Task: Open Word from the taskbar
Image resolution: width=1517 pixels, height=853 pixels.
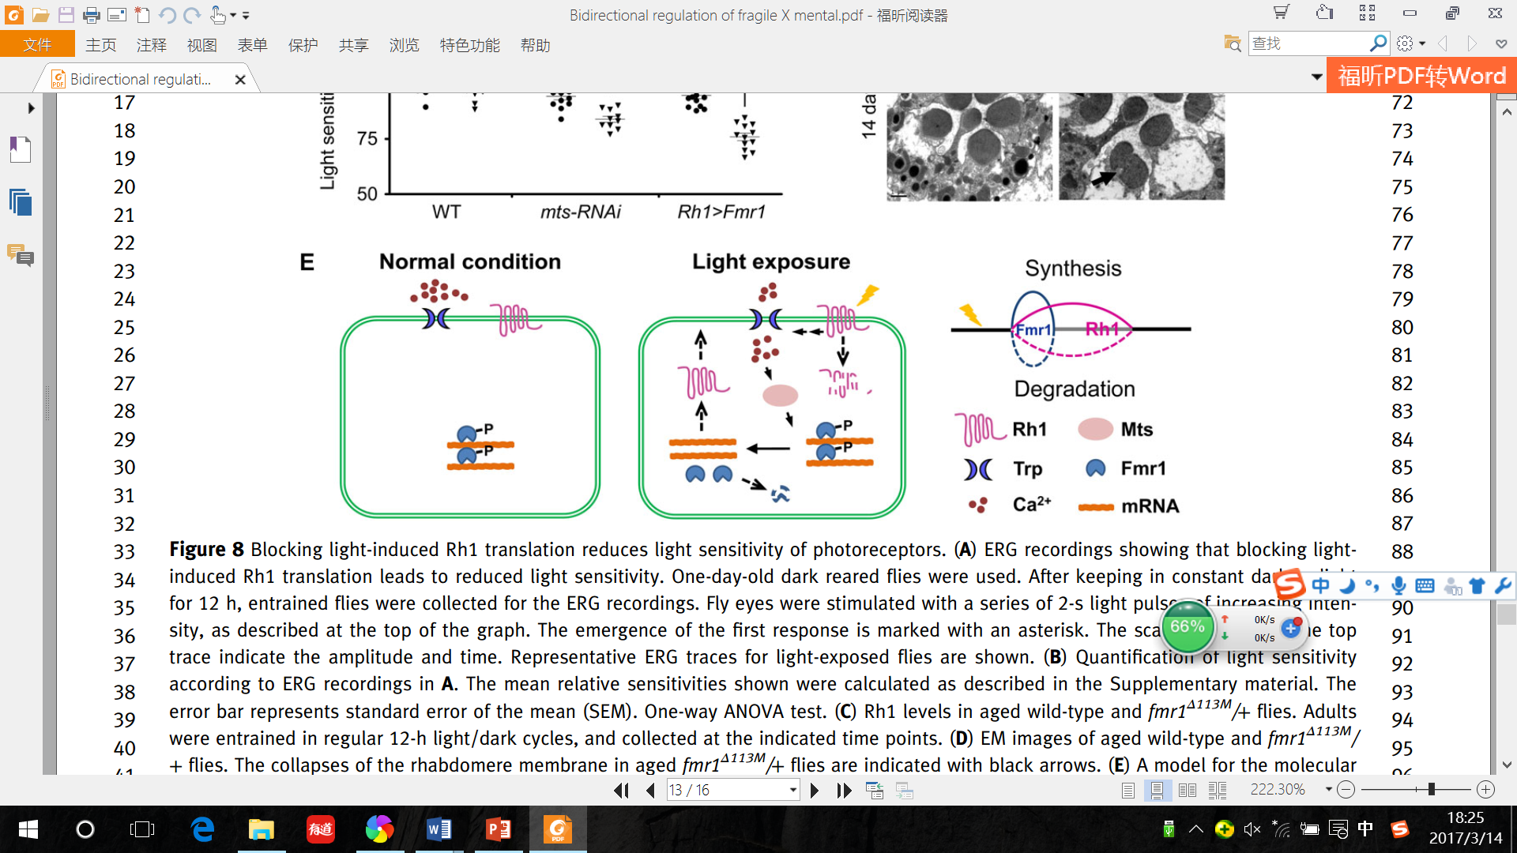Action: [x=439, y=829]
